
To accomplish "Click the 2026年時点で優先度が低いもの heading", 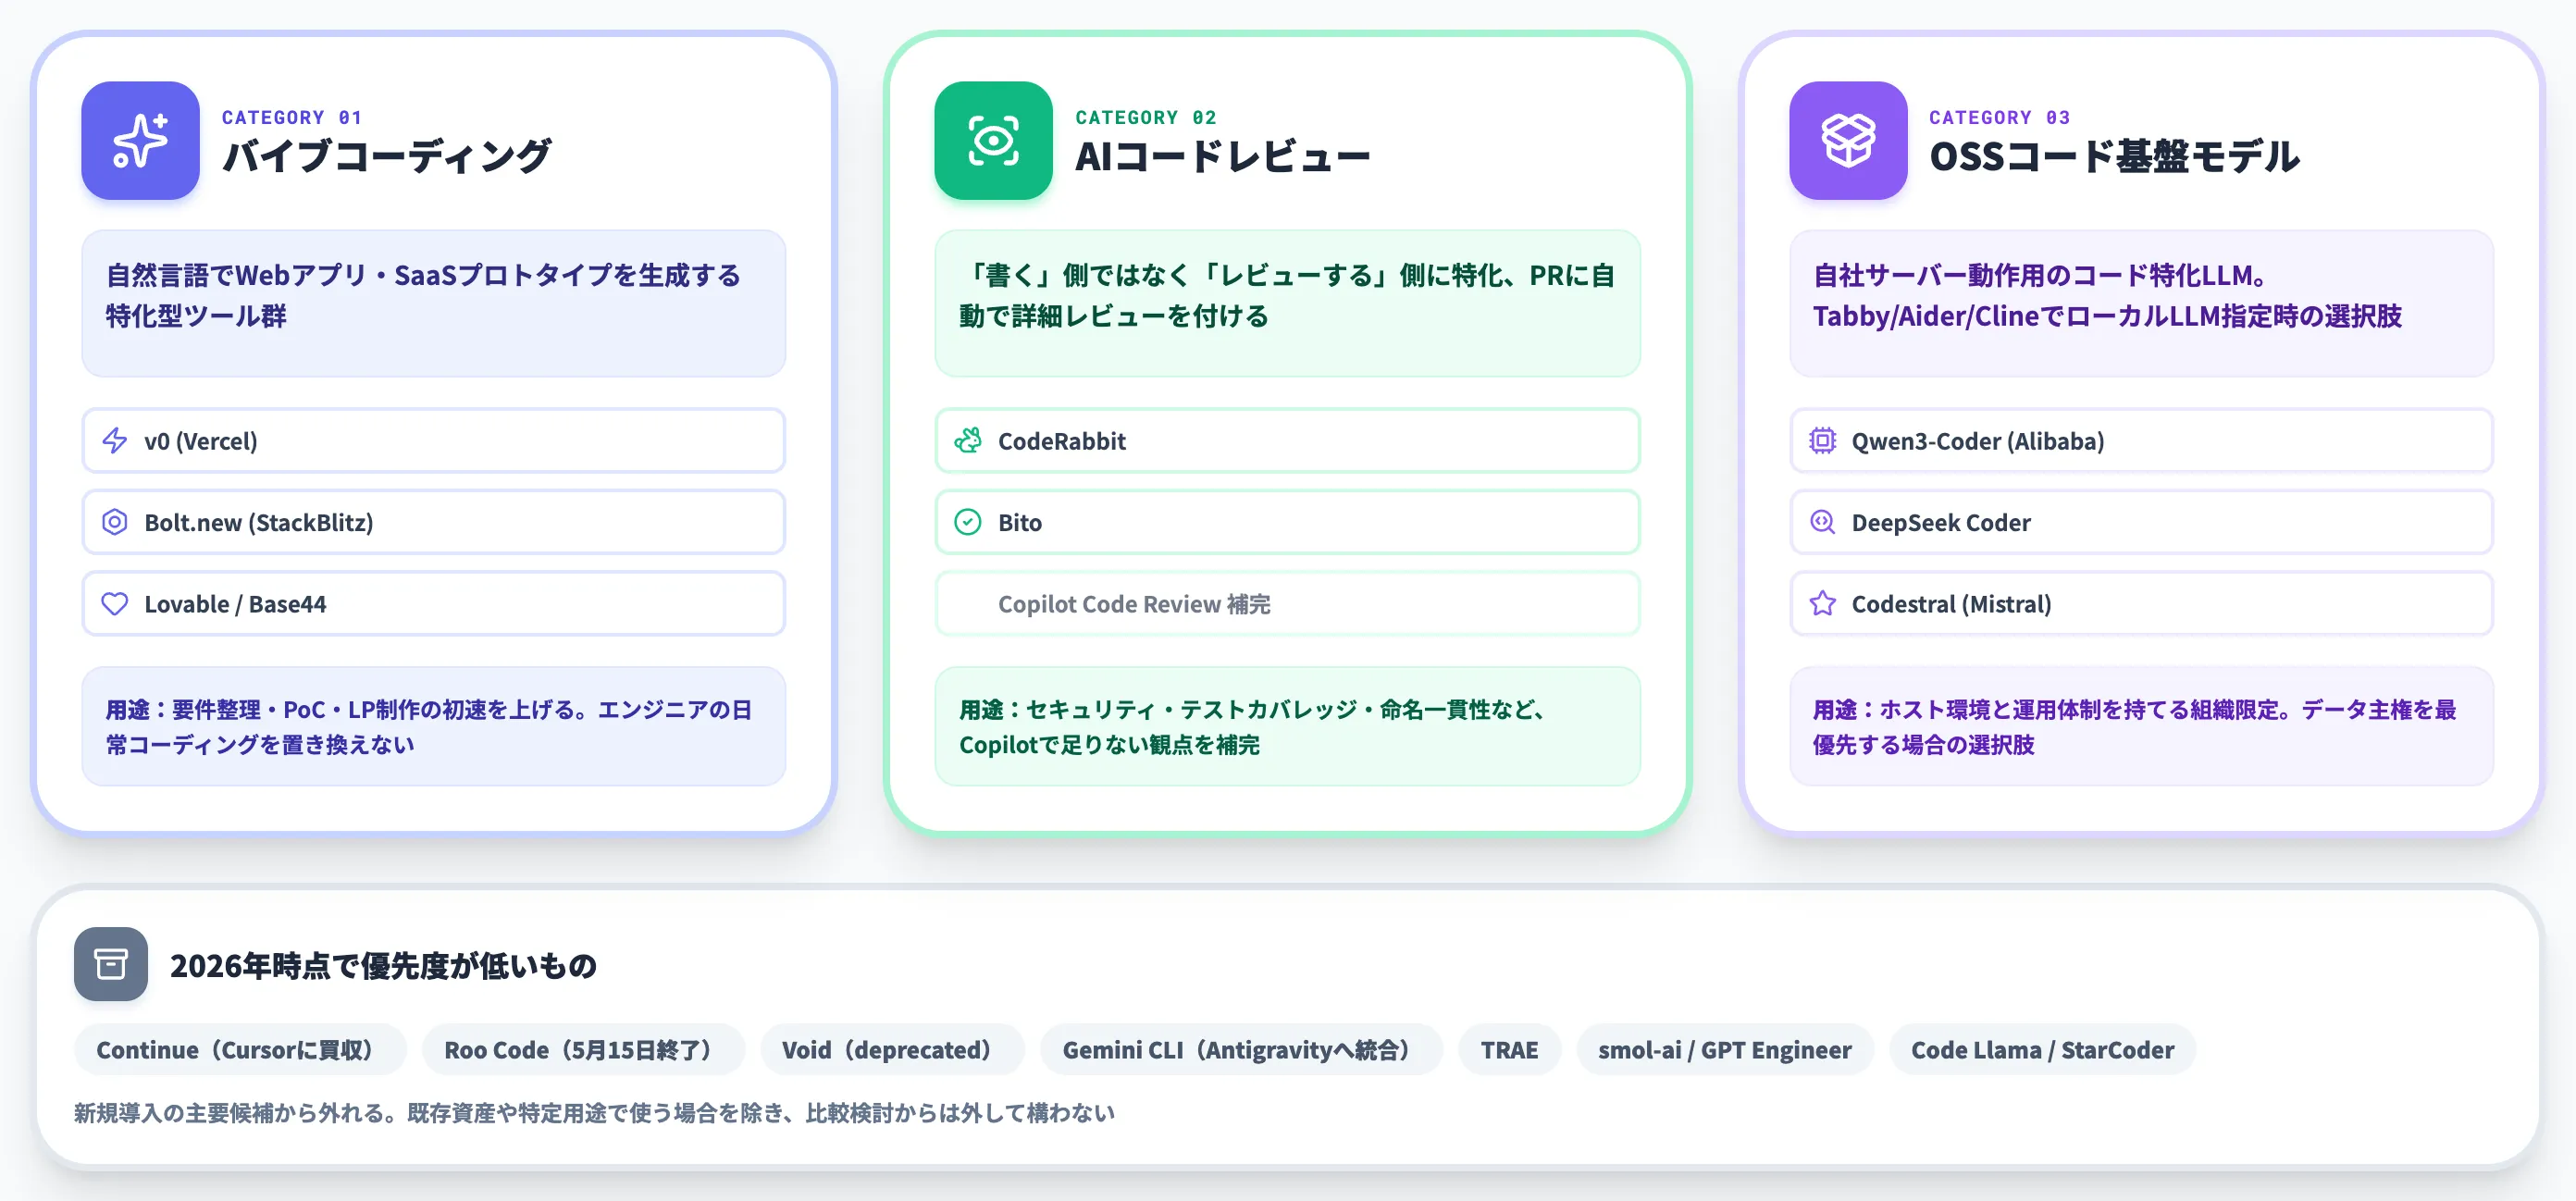I will coord(383,965).
